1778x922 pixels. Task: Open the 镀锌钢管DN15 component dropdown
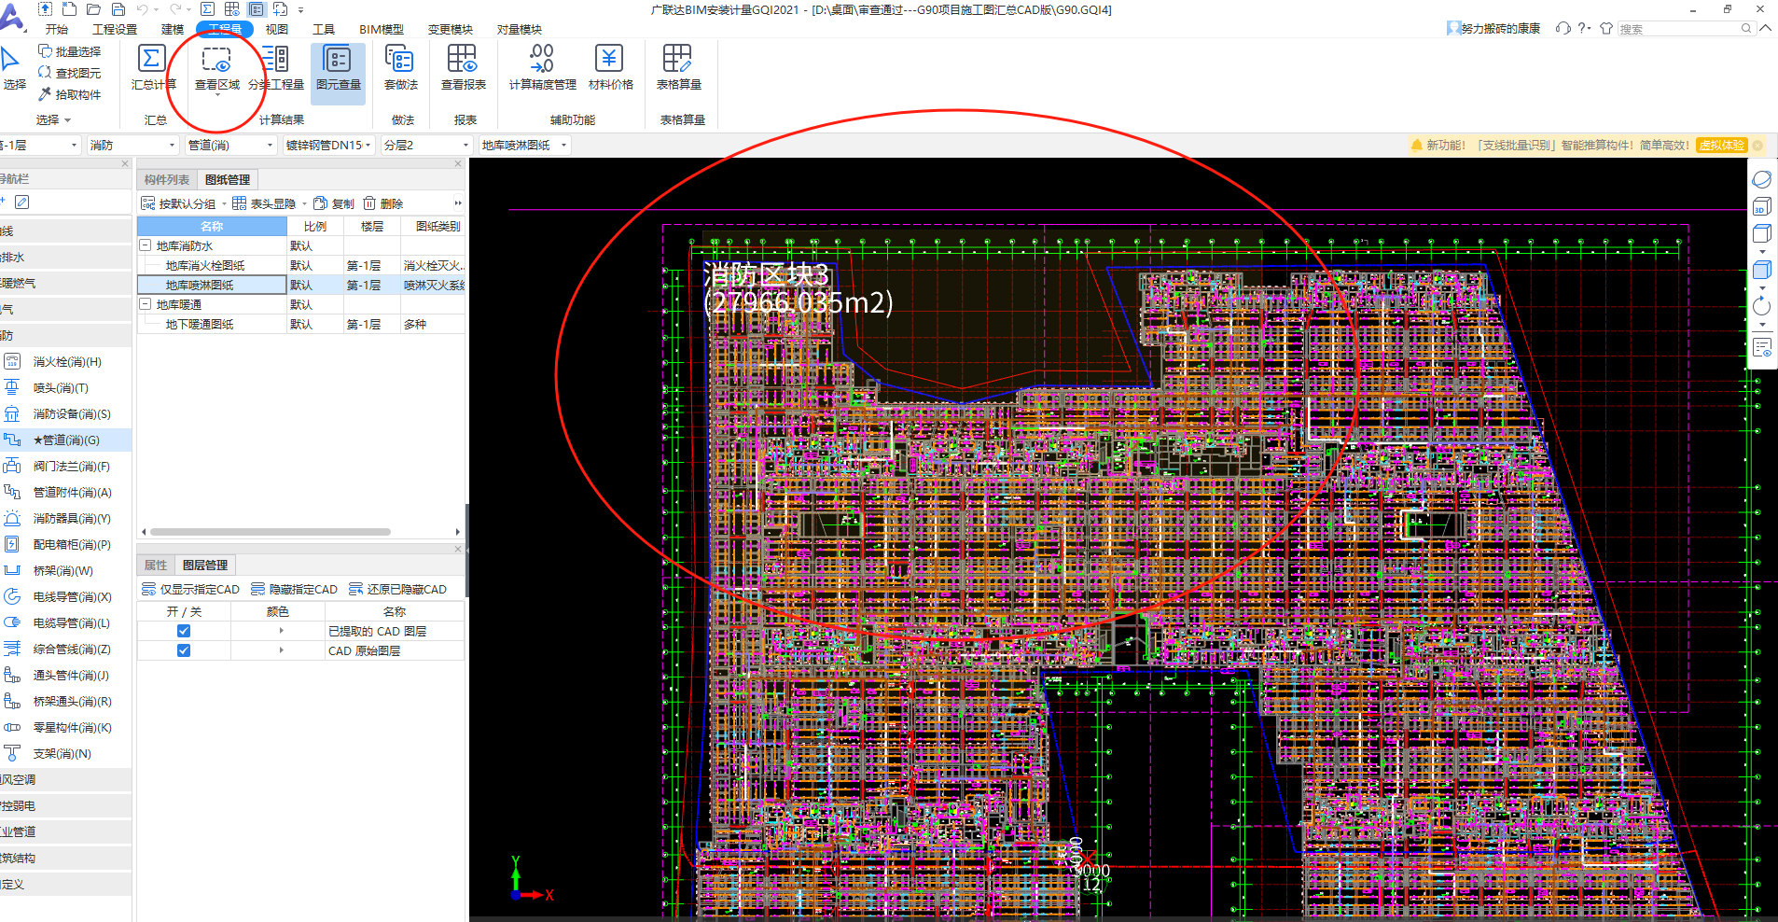click(x=329, y=146)
